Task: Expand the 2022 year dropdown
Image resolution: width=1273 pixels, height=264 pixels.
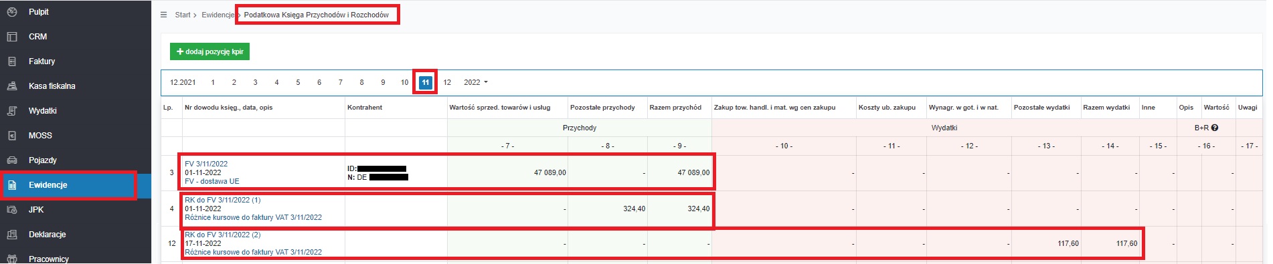Action: click(476, 82)
